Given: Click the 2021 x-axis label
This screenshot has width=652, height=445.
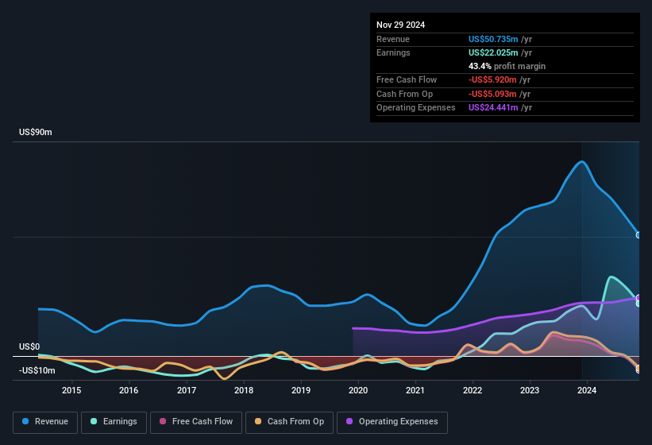Looking at the screenshot, I should 415,390.
